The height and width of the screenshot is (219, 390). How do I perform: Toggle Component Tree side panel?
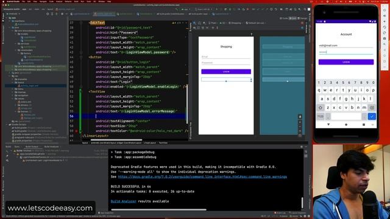pyautogui.click(x=191, y=130)
